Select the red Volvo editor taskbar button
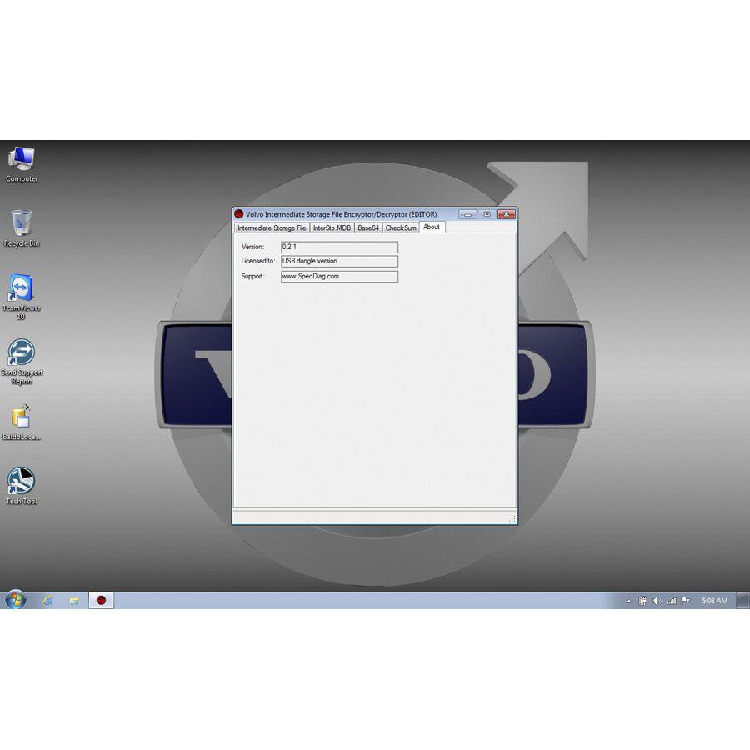Image resolution: width=750 pixels, height=750 pixels. click(101, 600)
